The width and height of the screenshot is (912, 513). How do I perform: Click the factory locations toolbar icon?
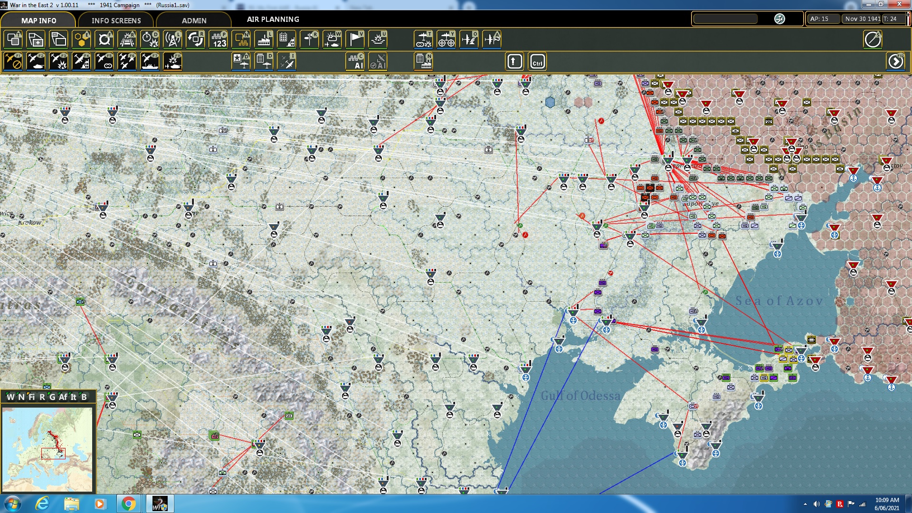click(264, 39)
